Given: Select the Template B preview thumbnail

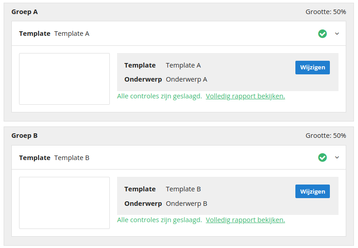Looking at the screenshot, I should tap(64, 203).
